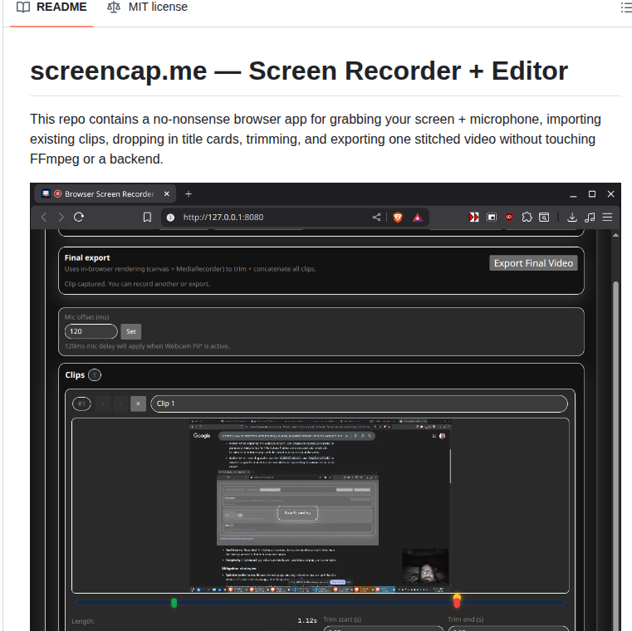This screenshot has height=631, width=632.
Task: Open the browser downloads panel
Action: tap(572, 218)
